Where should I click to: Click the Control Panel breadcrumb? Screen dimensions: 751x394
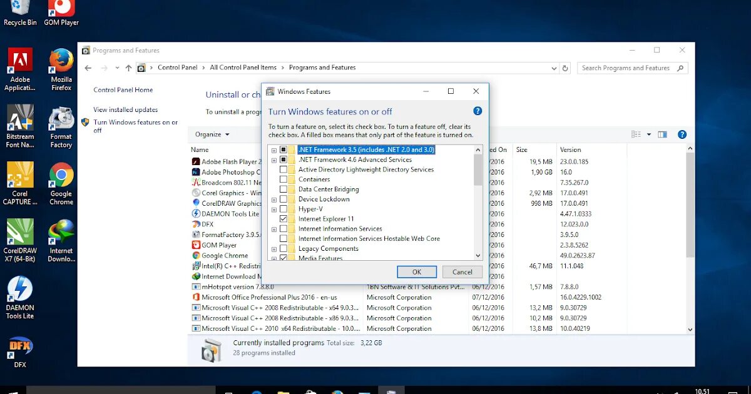pos(177,68)
